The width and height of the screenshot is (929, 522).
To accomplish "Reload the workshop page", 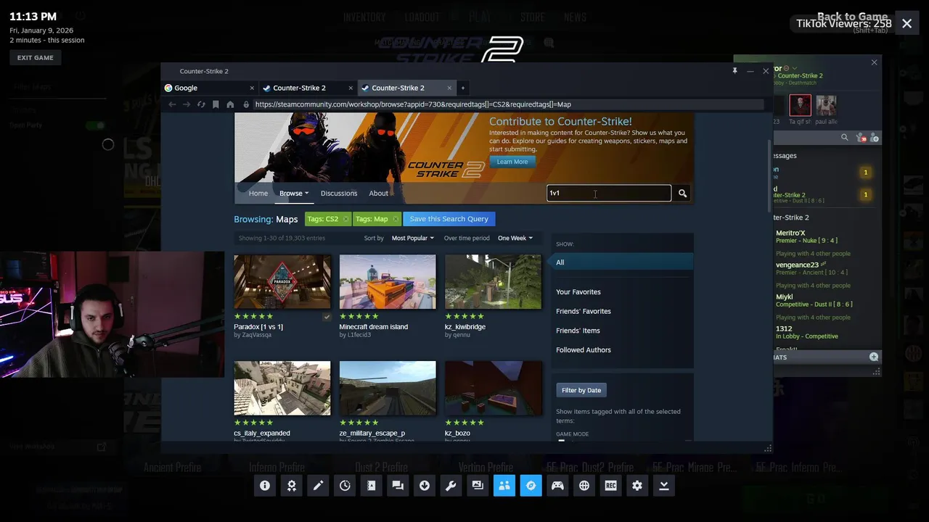I will 201,104.
